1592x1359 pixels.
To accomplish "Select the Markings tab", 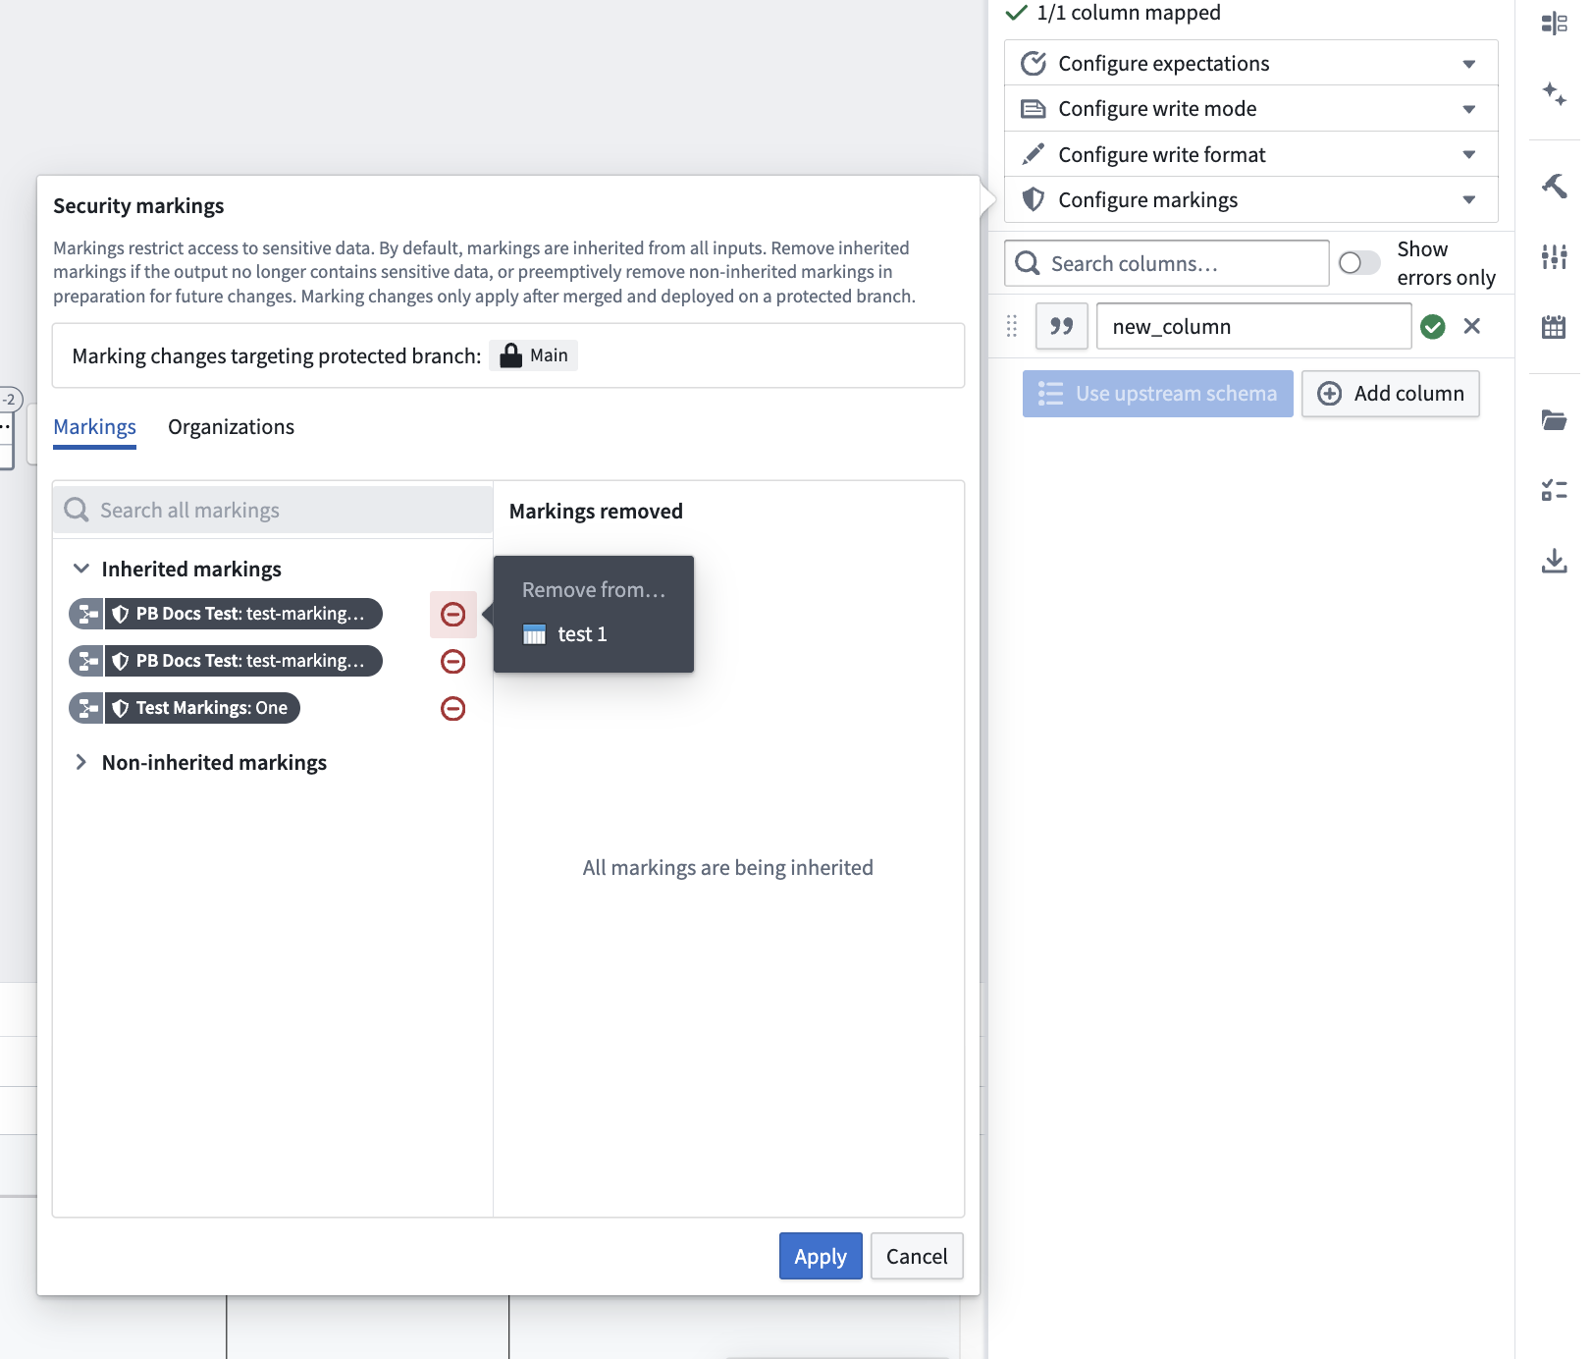I will (x=94, y=427).
